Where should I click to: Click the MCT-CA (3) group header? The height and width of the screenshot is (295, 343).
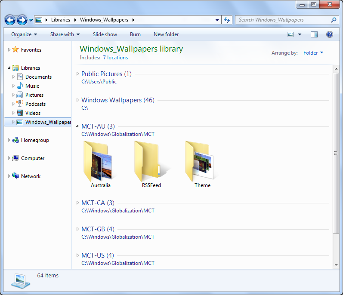pos(98,203)
